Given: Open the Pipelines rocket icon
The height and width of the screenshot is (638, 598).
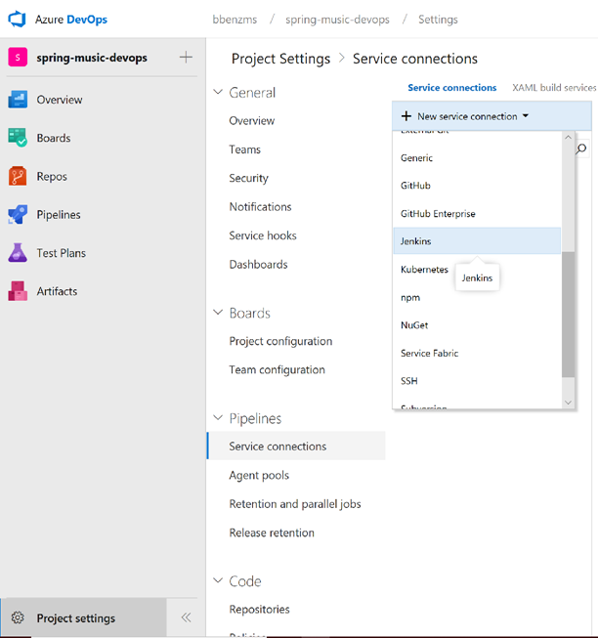Looking at the screenshot, I should pyautogui.click(x=18, y=214).
